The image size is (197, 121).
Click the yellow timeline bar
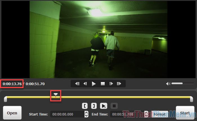(x=98, y=97)
